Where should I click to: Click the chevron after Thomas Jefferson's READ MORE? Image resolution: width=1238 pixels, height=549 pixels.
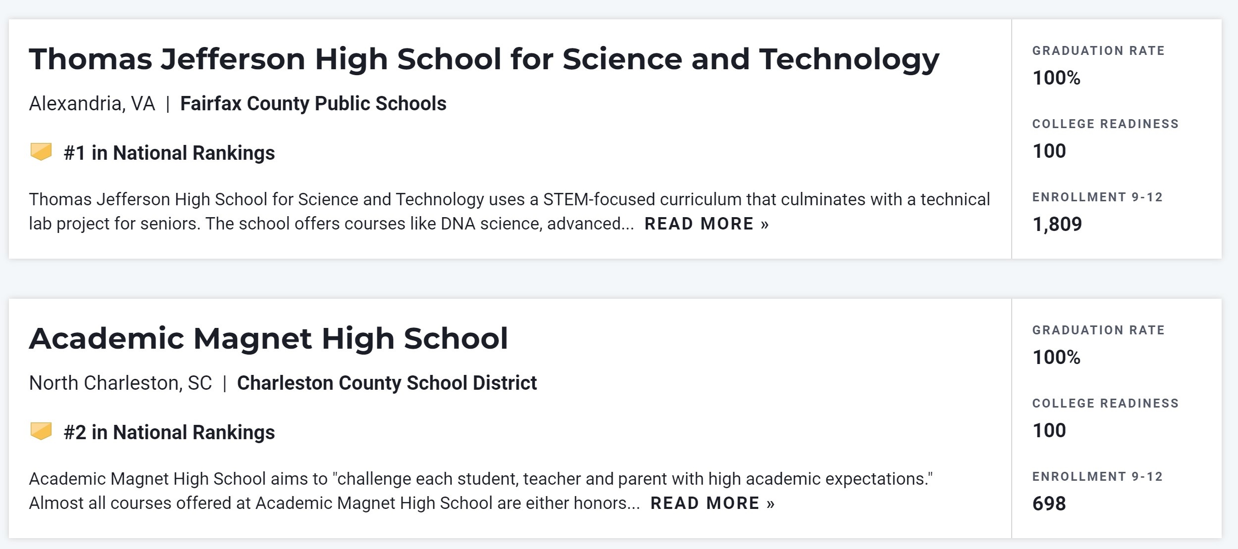pyautogui.click(x=766, y=224)
